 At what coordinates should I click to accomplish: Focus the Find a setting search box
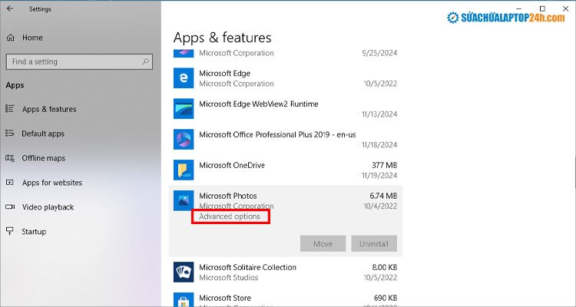[x=79, y=61]
